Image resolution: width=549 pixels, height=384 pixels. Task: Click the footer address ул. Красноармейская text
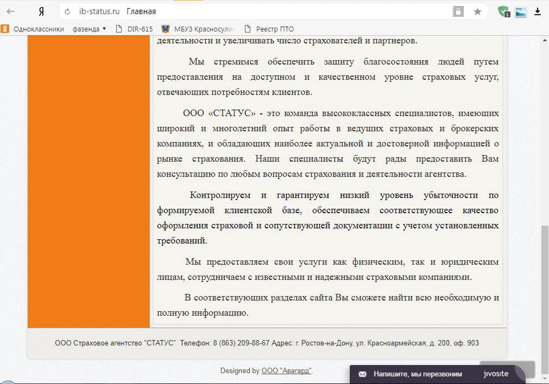click(392, 343)
